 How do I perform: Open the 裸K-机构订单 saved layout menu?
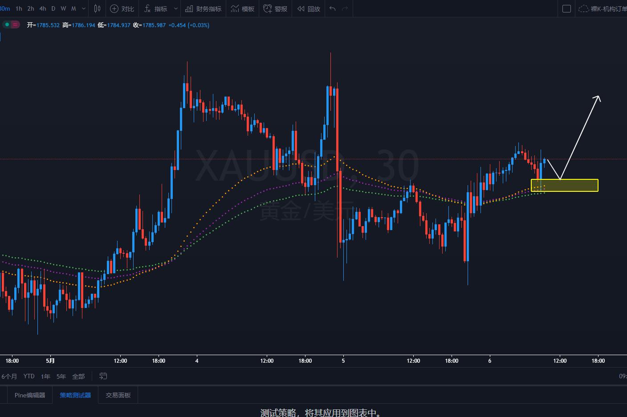[x=603, y=8]
